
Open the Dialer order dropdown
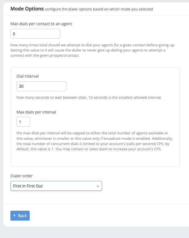(x=56, y=186)
